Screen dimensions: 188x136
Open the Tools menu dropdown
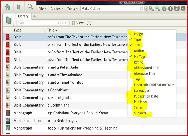click(x=72, y=9)
